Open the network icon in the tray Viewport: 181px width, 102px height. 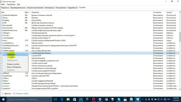(x=159, y=99)
